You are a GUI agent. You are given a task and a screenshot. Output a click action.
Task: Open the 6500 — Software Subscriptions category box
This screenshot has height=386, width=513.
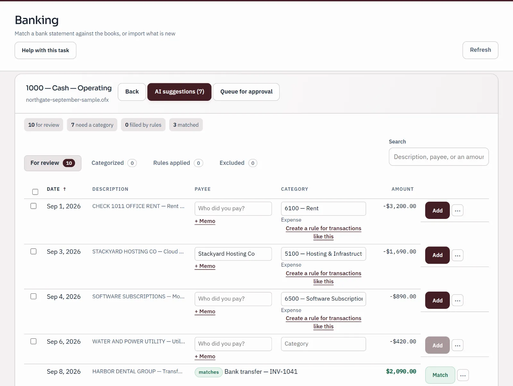pyautogui.click(x=324, y=299)
